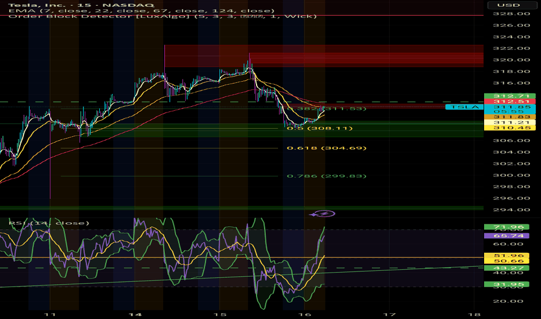Click the green 43.27 RSI label
The width and height of the screenshot is (541, 319).
[507, 268]
